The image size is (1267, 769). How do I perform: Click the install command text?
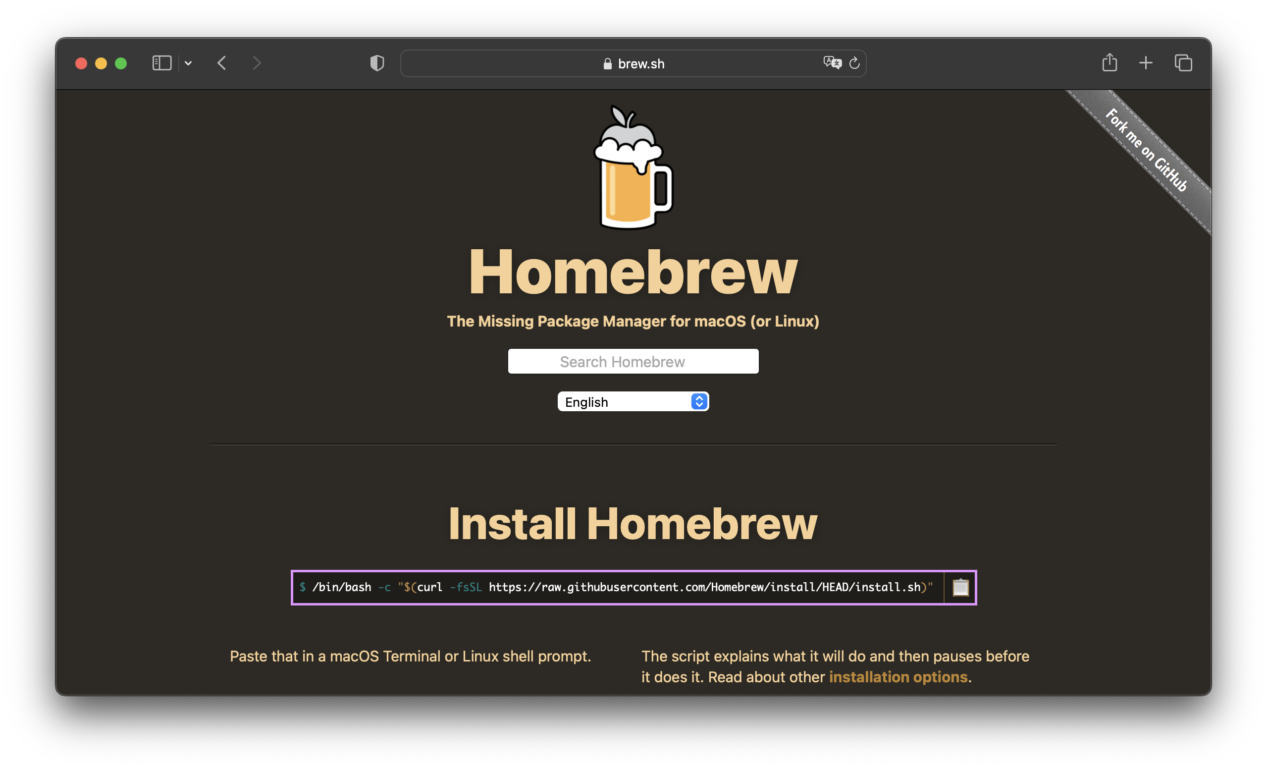click(x=616, y=588)
